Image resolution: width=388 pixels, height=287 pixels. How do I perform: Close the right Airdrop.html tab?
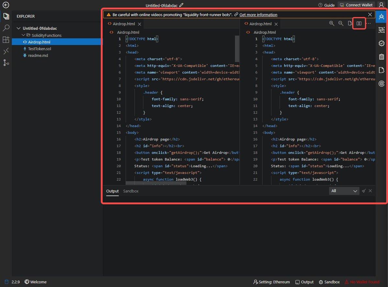coord(276,24)
